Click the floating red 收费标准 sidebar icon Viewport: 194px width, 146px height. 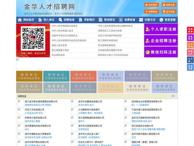190,30
